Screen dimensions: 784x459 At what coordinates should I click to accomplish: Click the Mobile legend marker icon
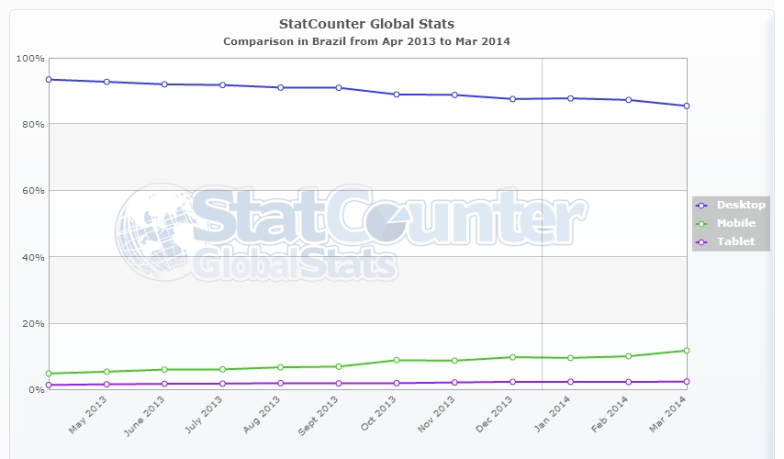(702, 223)
